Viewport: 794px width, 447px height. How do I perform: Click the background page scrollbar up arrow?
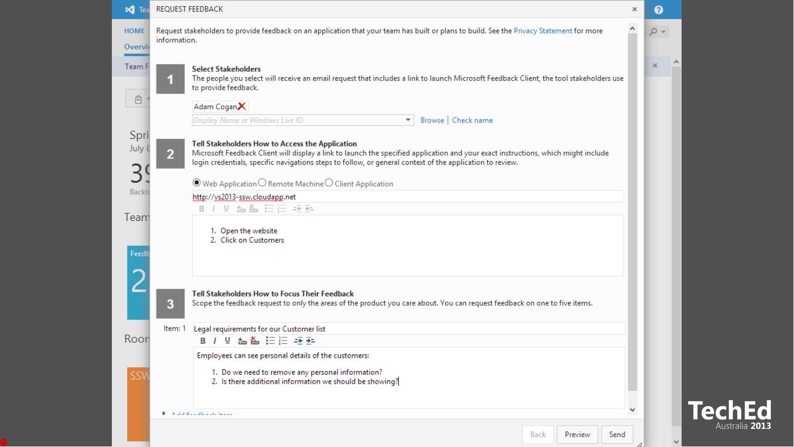point(677,62)
